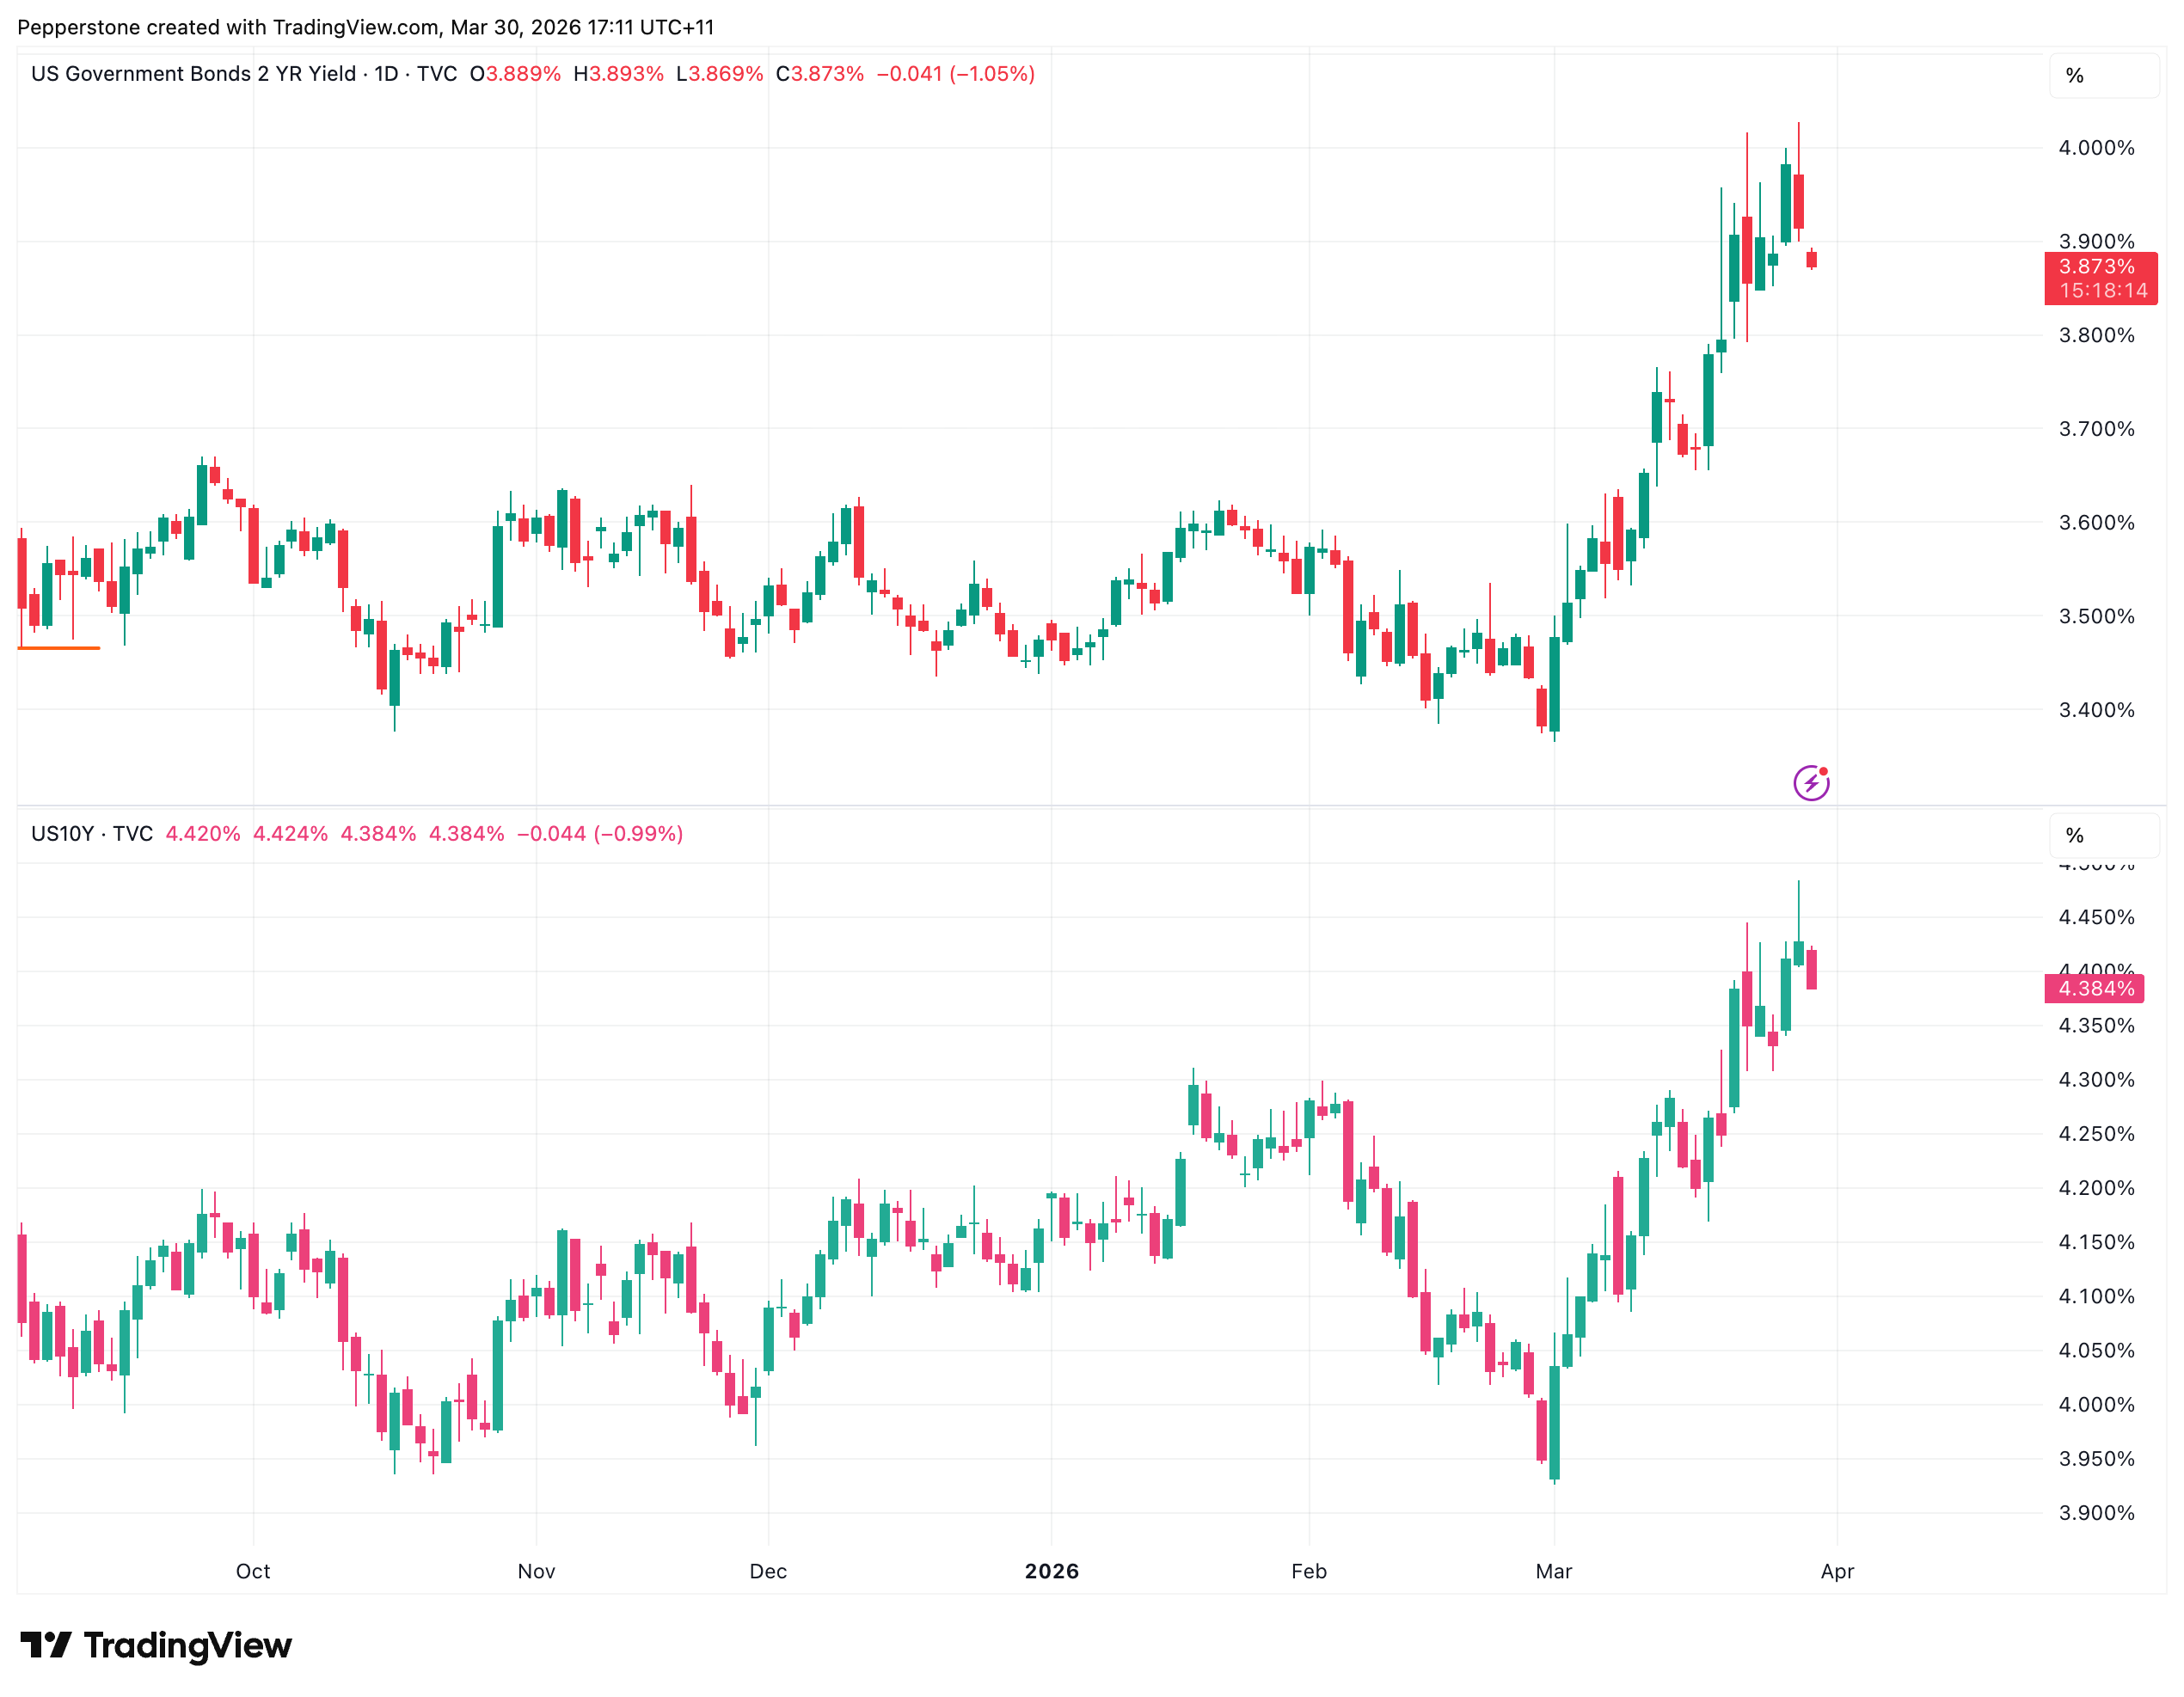Click the Nov label on time axis
Screen dimensions: 2184x1697
pyautogui.click(x=536, y=1571)
